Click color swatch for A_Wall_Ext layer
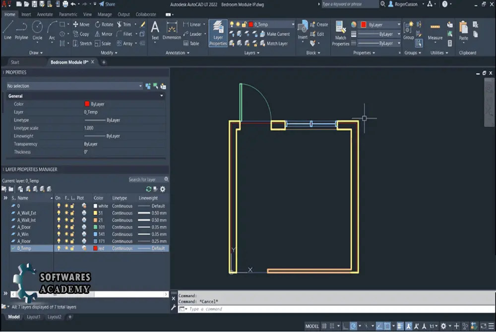496x332 pixels. 95,213
